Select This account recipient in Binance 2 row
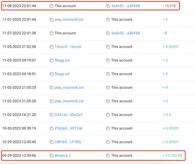 click(122, 156)
